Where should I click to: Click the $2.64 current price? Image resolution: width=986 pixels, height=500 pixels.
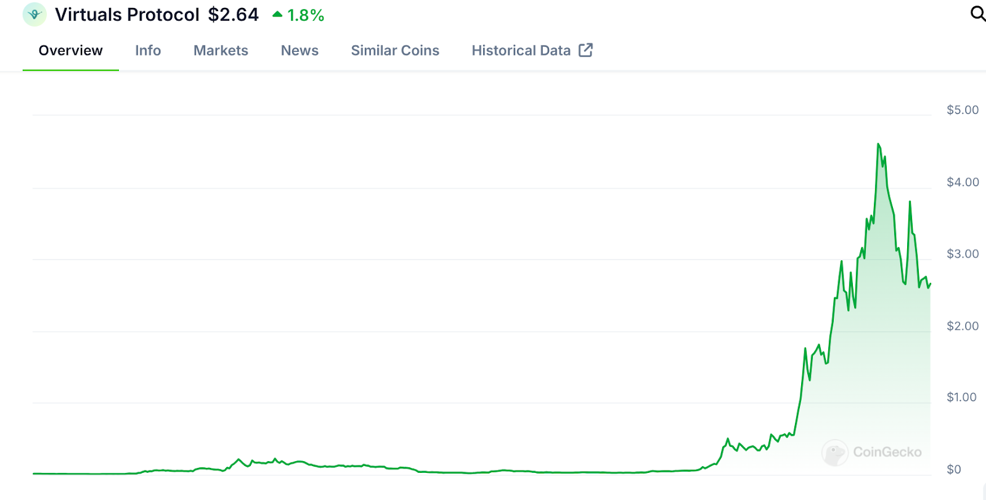click(234, 15)
